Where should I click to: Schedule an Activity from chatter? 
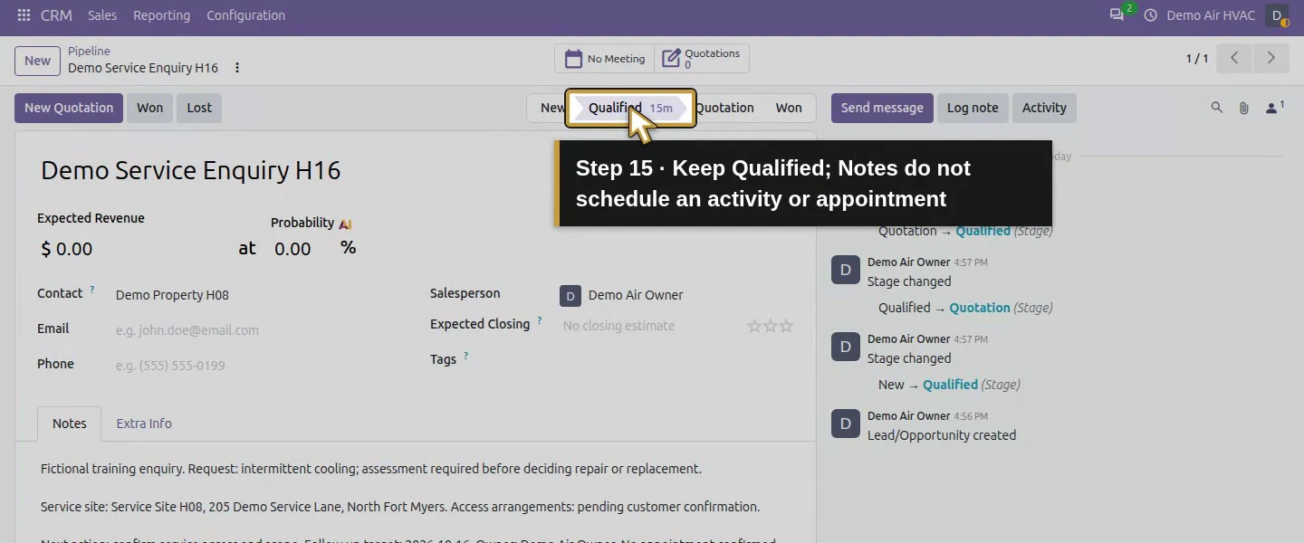pos(1044,108)
